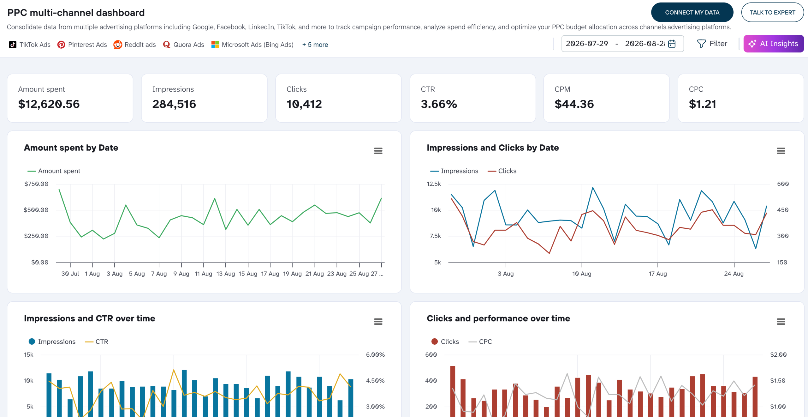Click the '12.5k' y-axis label

coord(434,184)
